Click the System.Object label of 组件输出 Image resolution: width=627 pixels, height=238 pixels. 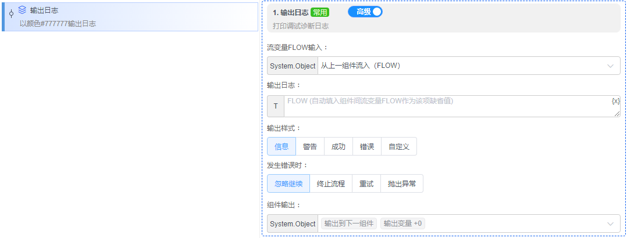[x=293, y=224]
